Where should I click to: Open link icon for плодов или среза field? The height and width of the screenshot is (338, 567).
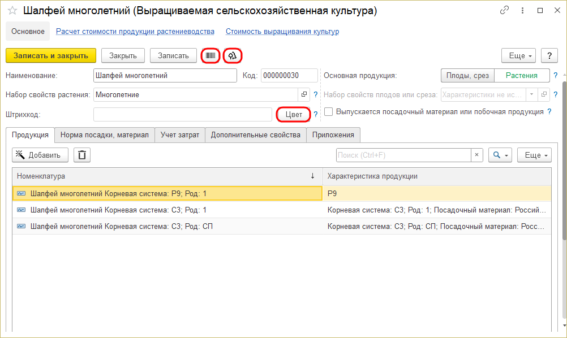pyautogui.click(x=544, y=94)
